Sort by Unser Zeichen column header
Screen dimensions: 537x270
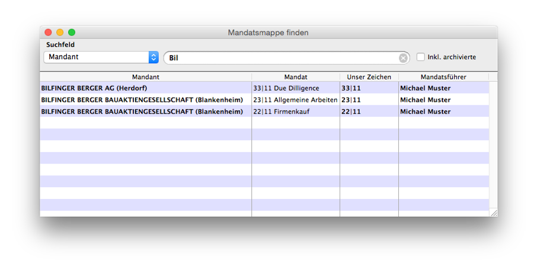click(x=369, y=77)
